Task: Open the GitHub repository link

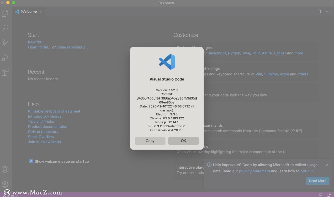Action: click(x=43, y=132)
